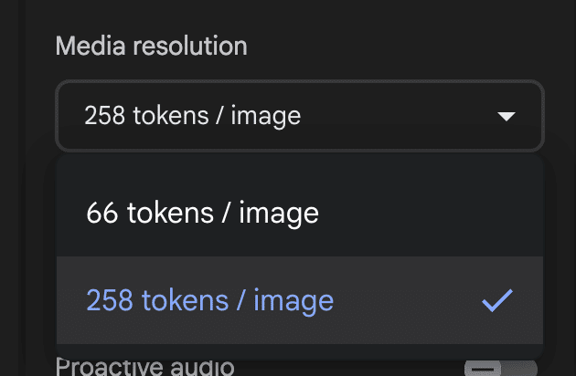Pick the first entry in the resolution list
The height and width of the screenshot is (376, 576).
coord(202,213)
